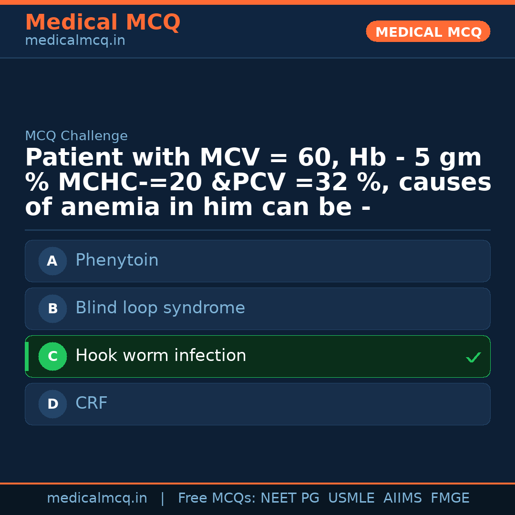515x515 pixels.
Task: Click the green checkmark on Hook worm infection
Action: (473, 357)
